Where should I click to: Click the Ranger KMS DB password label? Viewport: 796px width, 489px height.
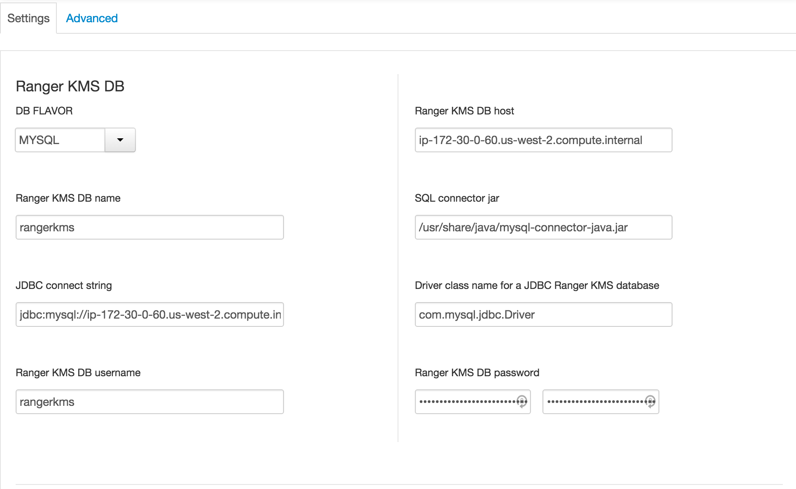pyautogui.click(x=477, y=373)
